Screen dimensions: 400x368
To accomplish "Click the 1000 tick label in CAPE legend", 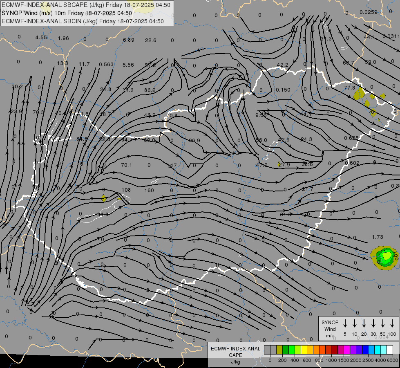I will [x=331, y=360].
